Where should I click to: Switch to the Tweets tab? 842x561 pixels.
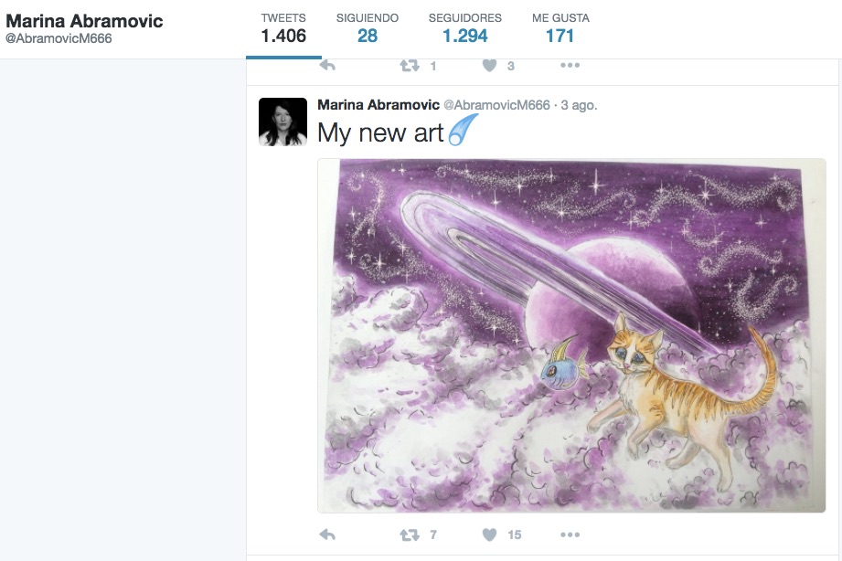point(283,28)
